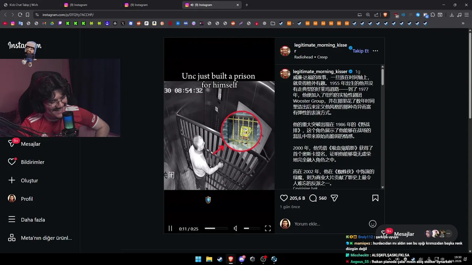Open the browser downloads
Image resolution: width=472 pixels, height=265 pixels.
tap(452, 15)
